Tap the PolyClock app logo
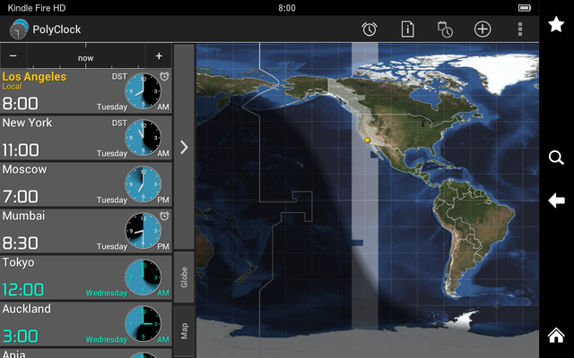 point(19,30)
